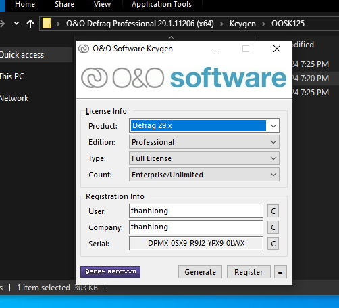Select Quick access in navigation pane
Viewport: 339px width, 308px height.
coord(35,55)
